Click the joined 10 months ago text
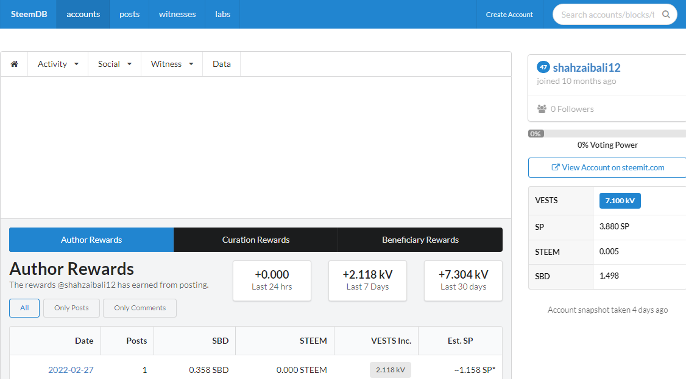This screenshot has height=379, width=686. (x=576, y=82)
